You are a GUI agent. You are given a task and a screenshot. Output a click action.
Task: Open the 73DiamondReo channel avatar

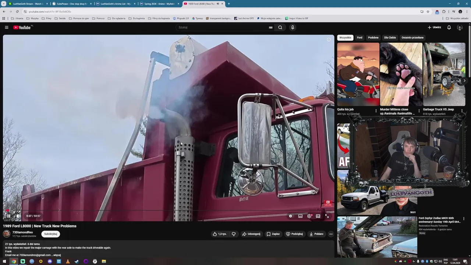(7, 234)
